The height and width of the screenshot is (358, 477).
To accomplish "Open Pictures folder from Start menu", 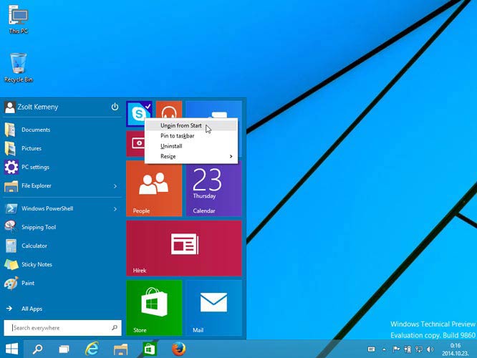I will point(62,148).
